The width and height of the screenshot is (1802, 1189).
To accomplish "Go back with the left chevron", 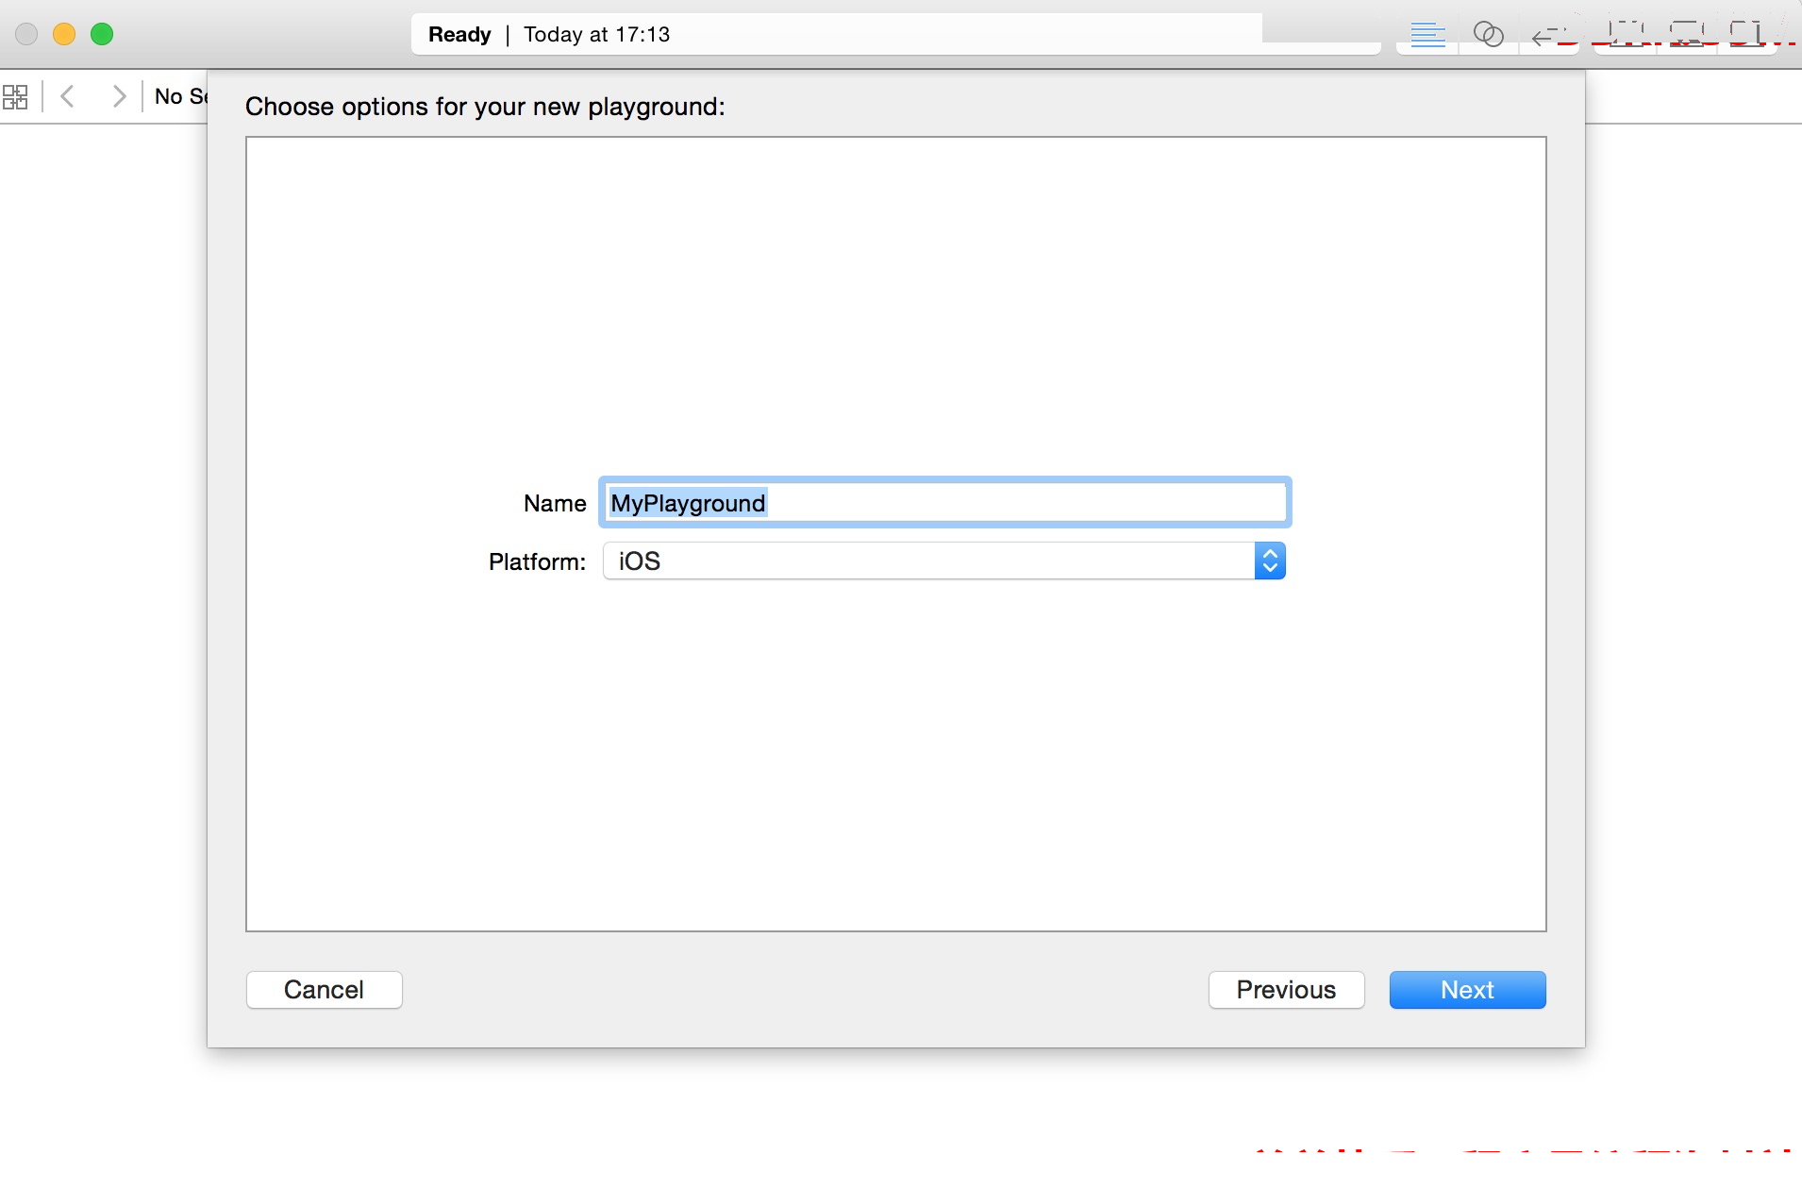I will click(x=67, y=96).
